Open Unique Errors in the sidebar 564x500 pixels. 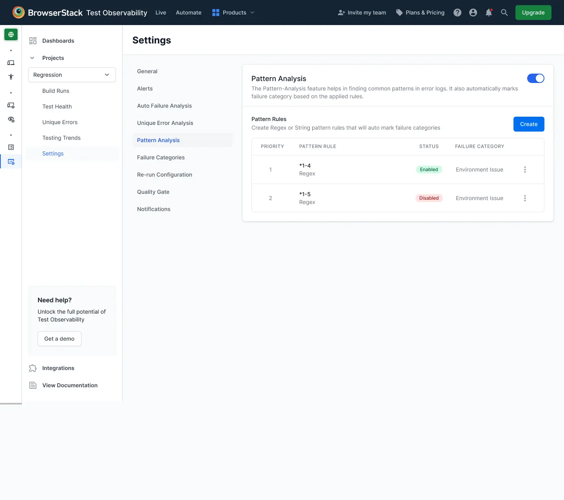coord(60,122)
